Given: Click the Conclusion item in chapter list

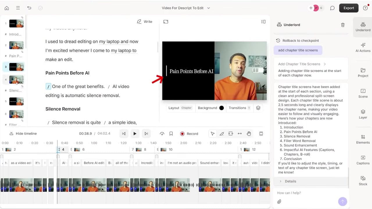Looking at the screenshot, I should coord(293,159).
